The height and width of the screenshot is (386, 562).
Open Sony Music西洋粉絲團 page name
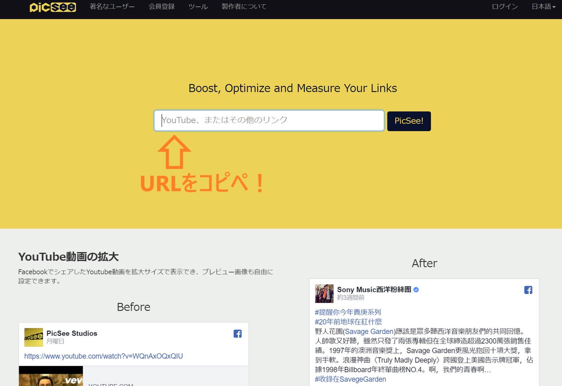374,289
